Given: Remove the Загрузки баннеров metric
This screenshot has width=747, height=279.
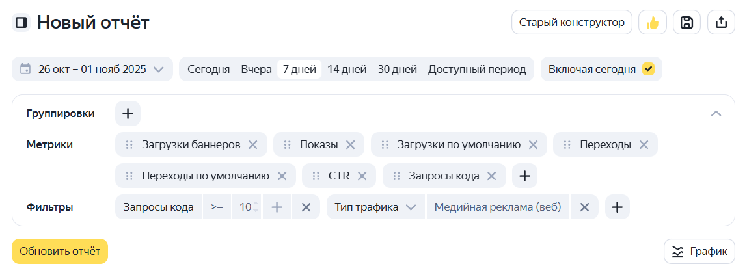Looking at the screenshot, I should (x=253, y=145).
